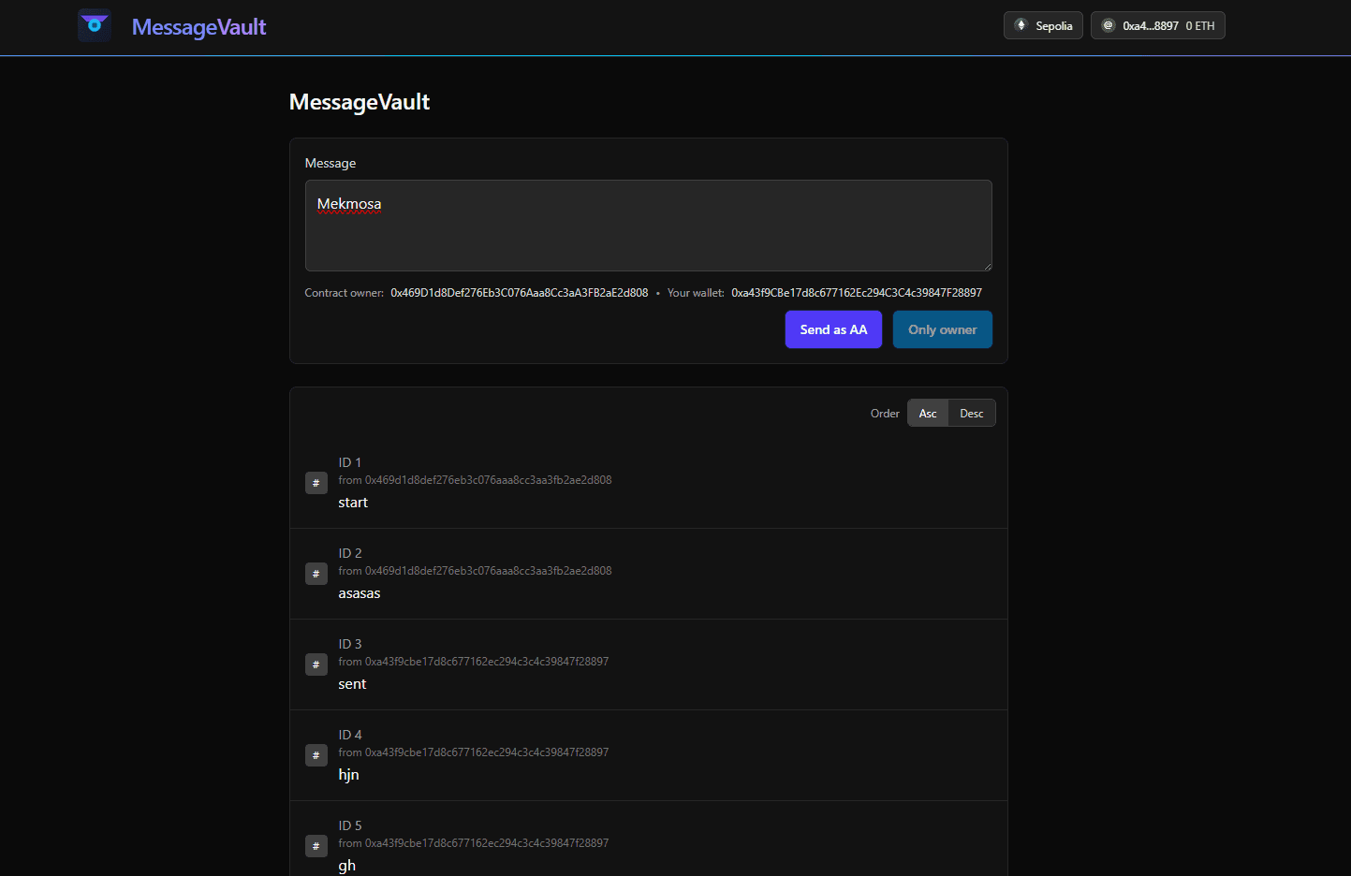Click the Only owner button
The width and height of the screenshot is (1351, 876).
click(x=942, y=329)
